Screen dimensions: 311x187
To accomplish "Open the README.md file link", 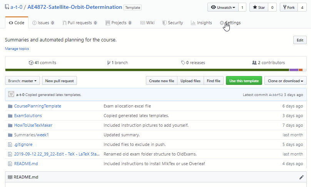I will point(26,164).
